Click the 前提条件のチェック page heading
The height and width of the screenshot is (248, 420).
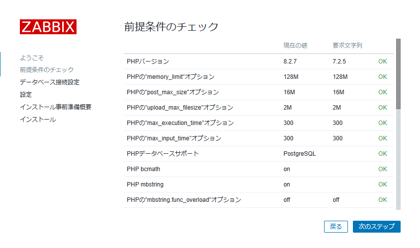tap(171, 27)
